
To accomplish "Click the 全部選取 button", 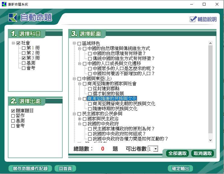I will click(x=177, y=153).
